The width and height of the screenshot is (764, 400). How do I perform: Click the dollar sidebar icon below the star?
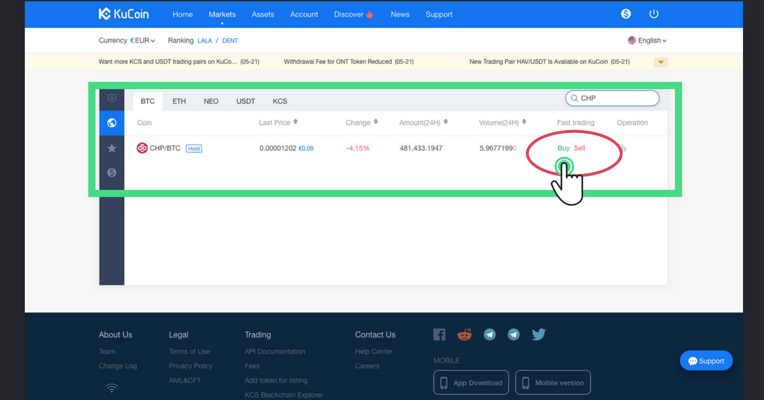(111, 173)
